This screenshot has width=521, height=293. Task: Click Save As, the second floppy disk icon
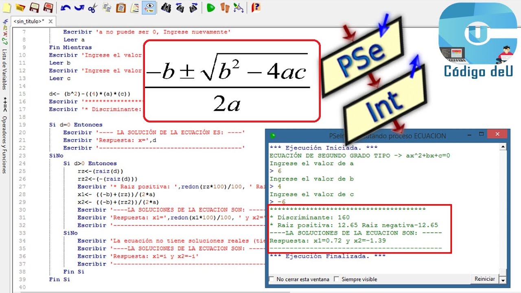pos(48,7)
